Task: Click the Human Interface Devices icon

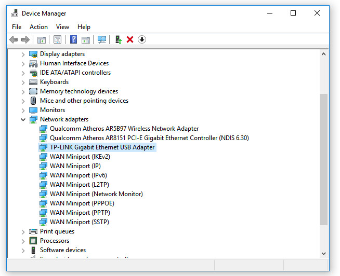Action: (x=33, y=64)
